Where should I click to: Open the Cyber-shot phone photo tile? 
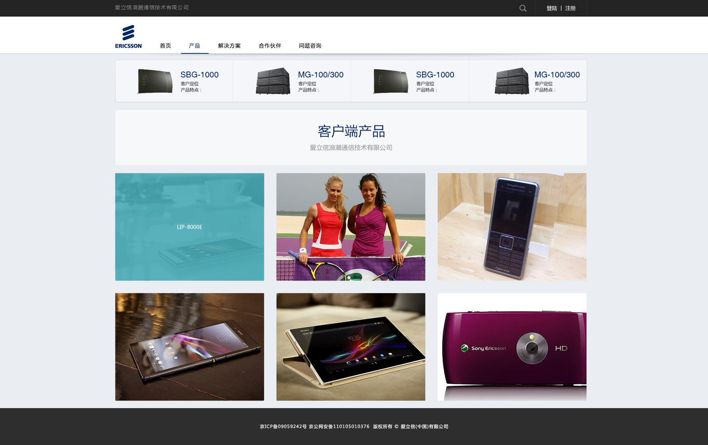tap(512, 227)
